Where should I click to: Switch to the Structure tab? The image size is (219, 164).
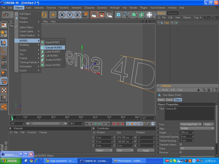(172, 13)
